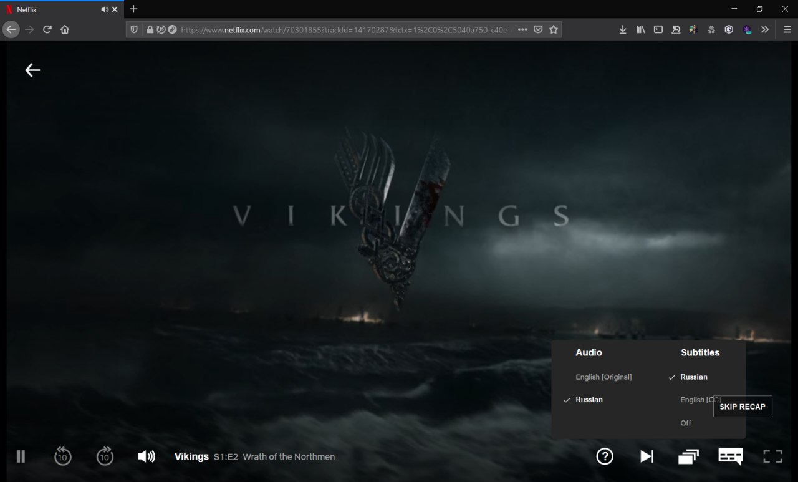Select Russian subtitles
This screenshot has width=798, height=482.
pos(694,377)
